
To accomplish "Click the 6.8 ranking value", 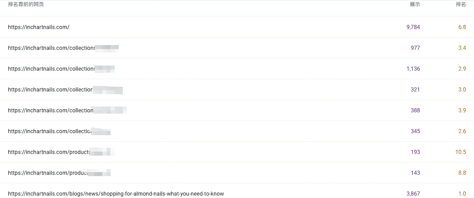I will click(x=462, y=27).
